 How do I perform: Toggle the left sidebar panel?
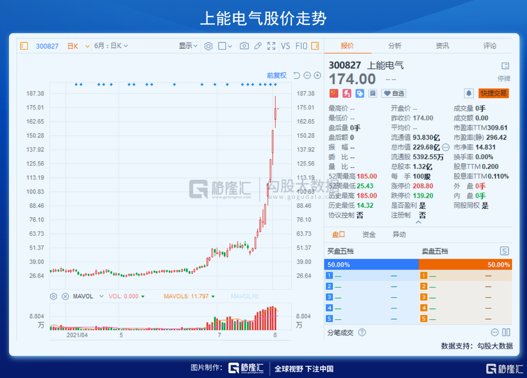[x=24, y=46]
